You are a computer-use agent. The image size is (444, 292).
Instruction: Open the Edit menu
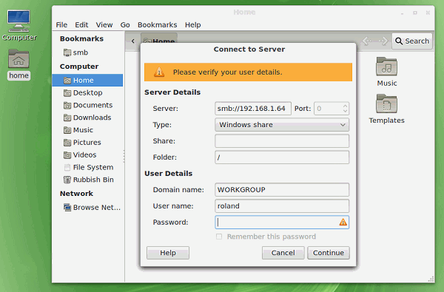81,25
